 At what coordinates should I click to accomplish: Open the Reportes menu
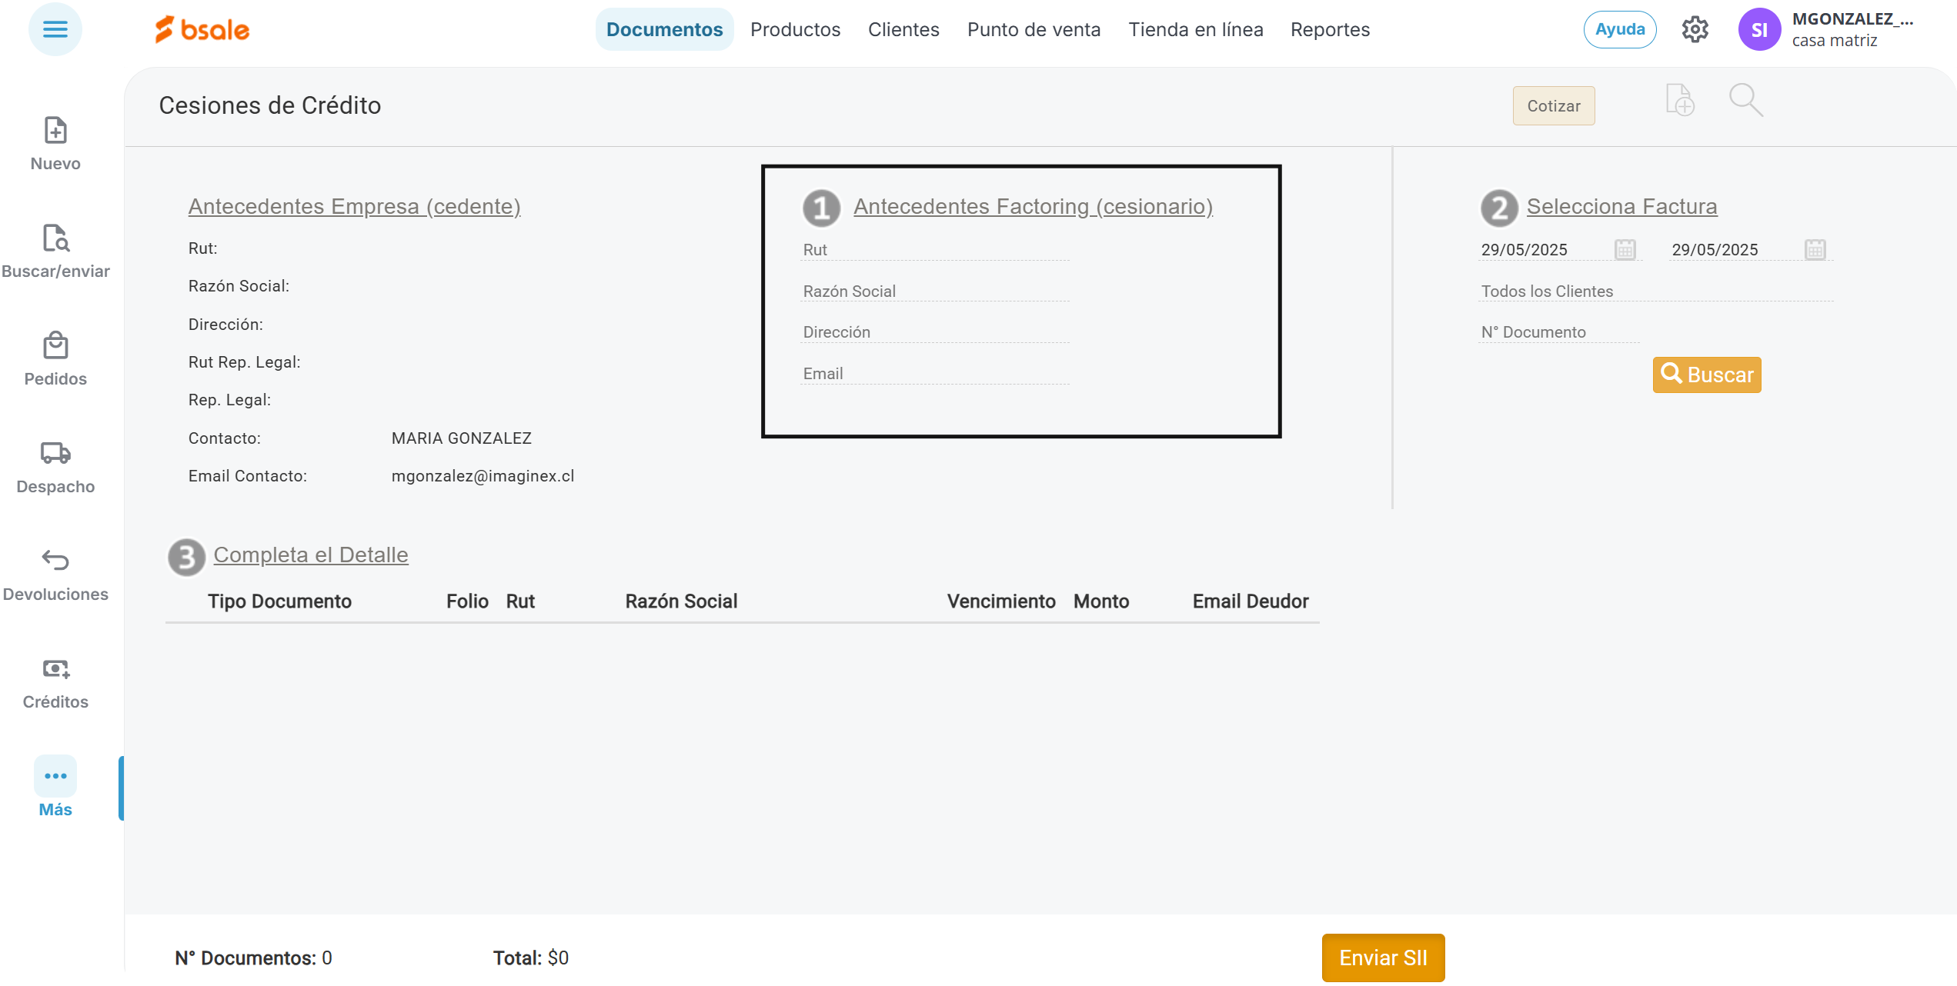[x=1330, y=30]
